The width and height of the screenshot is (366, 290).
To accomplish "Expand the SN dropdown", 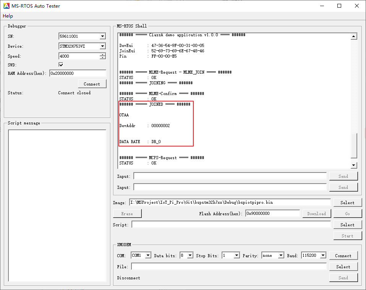I will (102, 37).
